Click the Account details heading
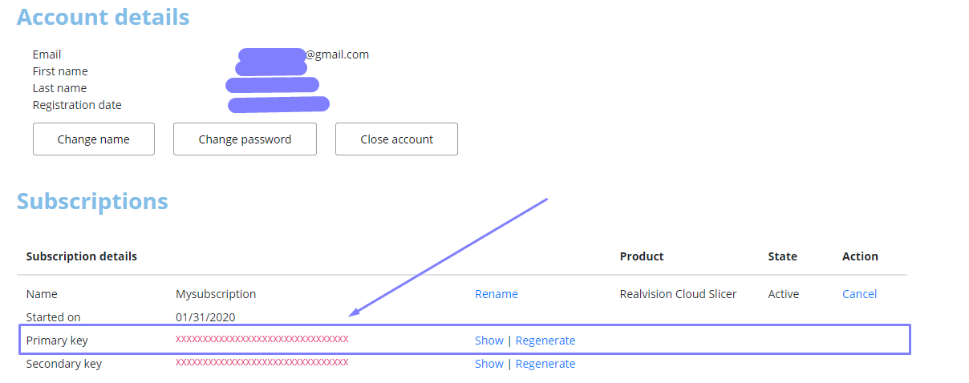The width and height of the screenshot is (969, 383). pos(103,17)
